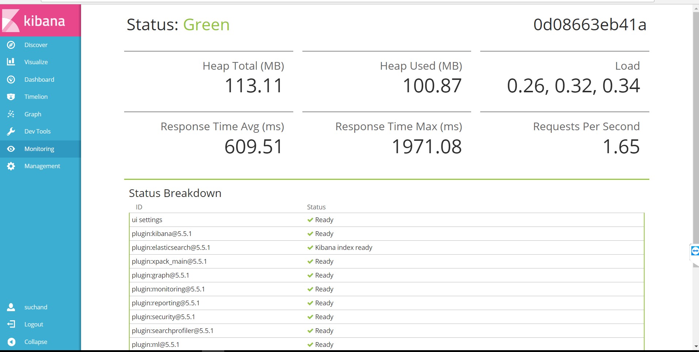
Task: Click the scrollbar down arrow
Action: coord(696,346)
